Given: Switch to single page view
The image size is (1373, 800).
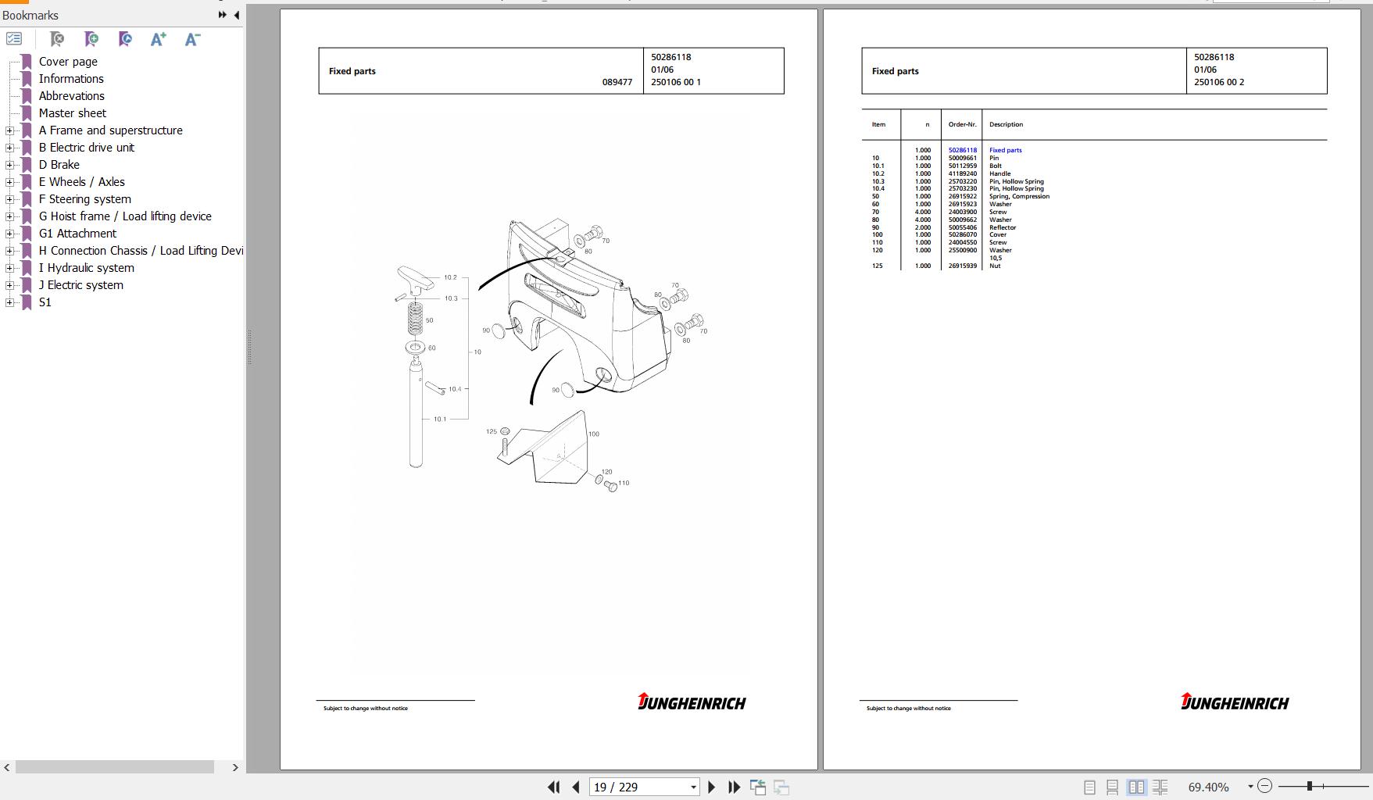Looking at the screenshot, I should point(1089,787).
